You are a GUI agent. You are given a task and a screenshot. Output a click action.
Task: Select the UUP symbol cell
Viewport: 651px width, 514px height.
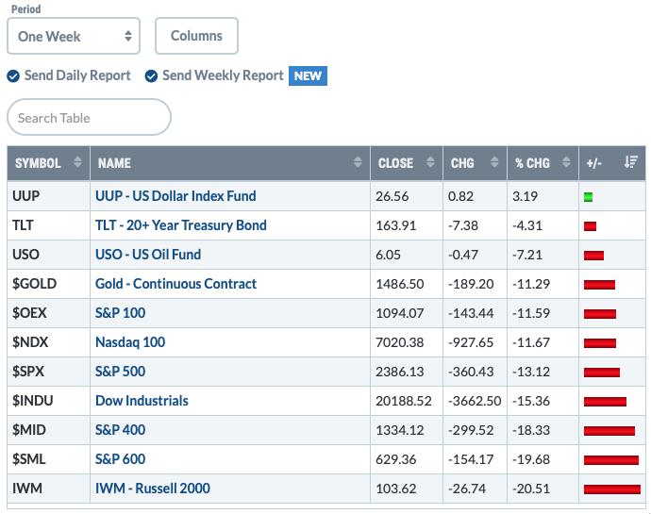pos(48,196)
